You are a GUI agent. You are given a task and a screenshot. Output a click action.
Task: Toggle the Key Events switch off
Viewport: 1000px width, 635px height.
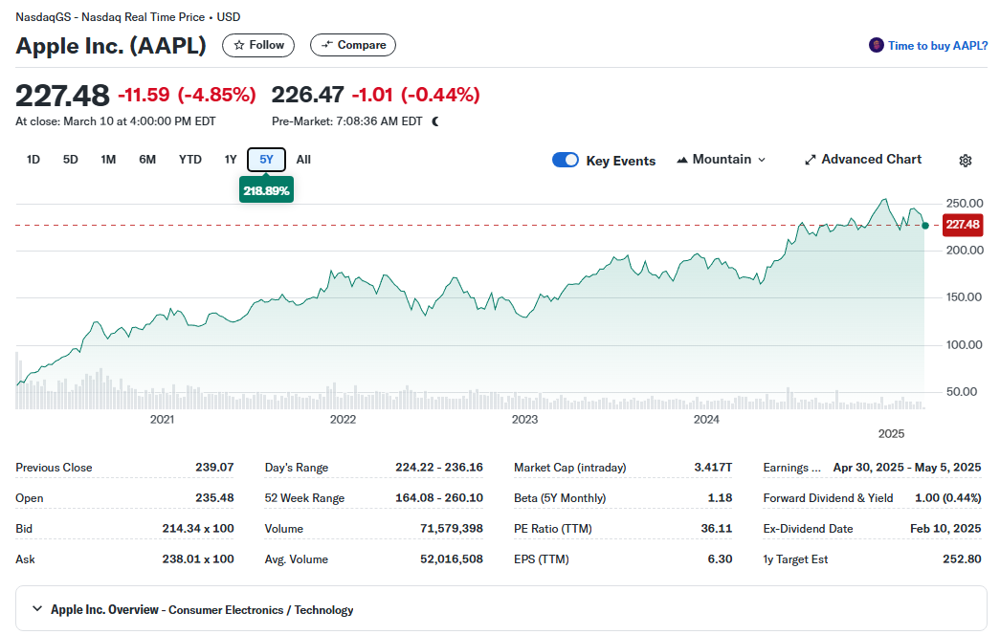pyautogui.click(x=566, y=160)
